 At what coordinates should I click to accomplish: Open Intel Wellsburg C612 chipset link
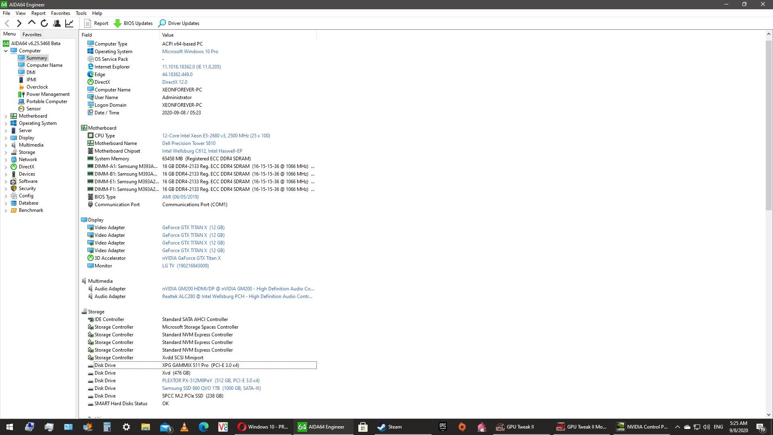coord(202,151)
